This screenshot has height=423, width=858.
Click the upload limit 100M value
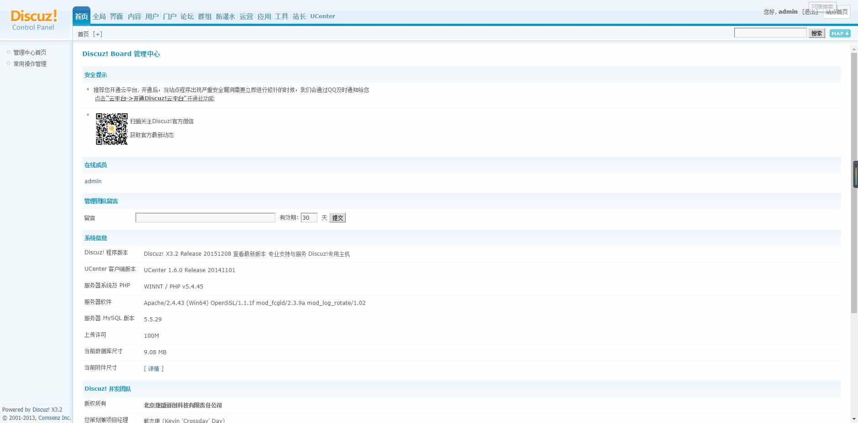(151, 336)
